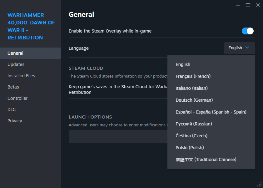Toggle the Steam Overlay in-game switch
The height and width of the screenshot is (188, 263).
coord(247,31)
